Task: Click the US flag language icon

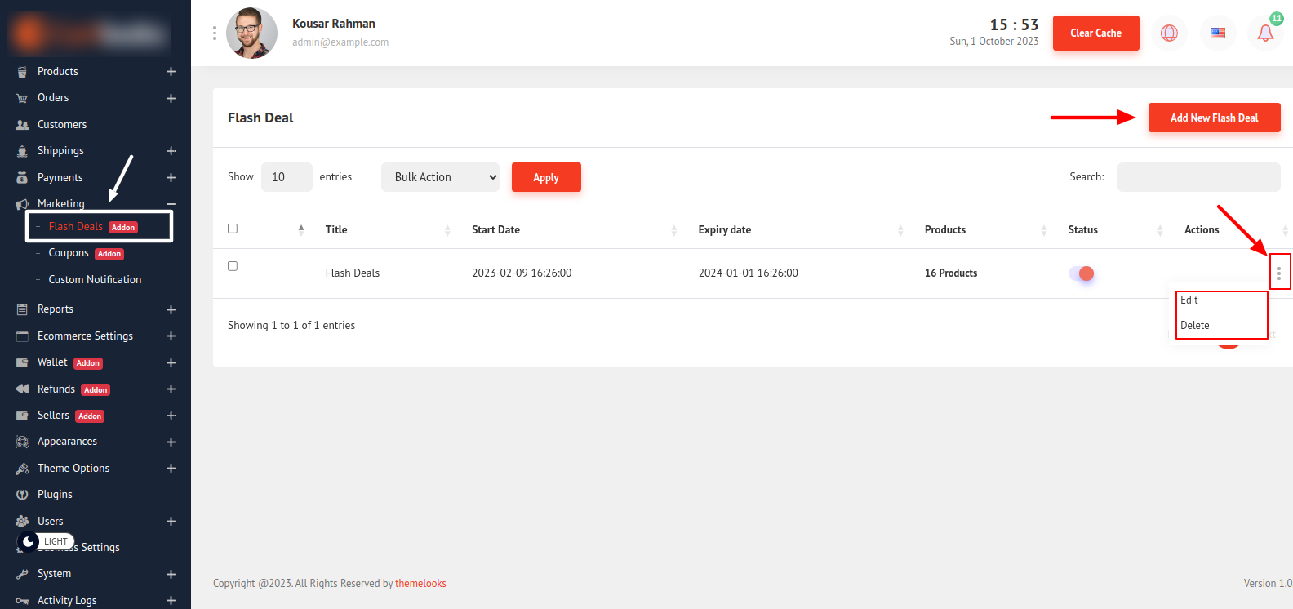Action: click(x=1218, y=33)
